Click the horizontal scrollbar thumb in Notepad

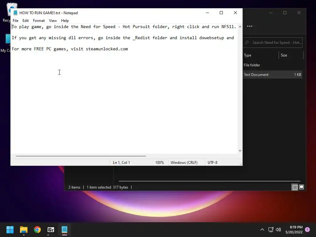point(81,156)
